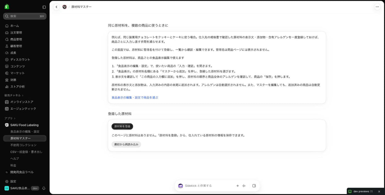Screen dimensions: 385x195
Task: Follow the 食品表示の編集・設定で商品を選ぶ link
Action: click(135, 97)
